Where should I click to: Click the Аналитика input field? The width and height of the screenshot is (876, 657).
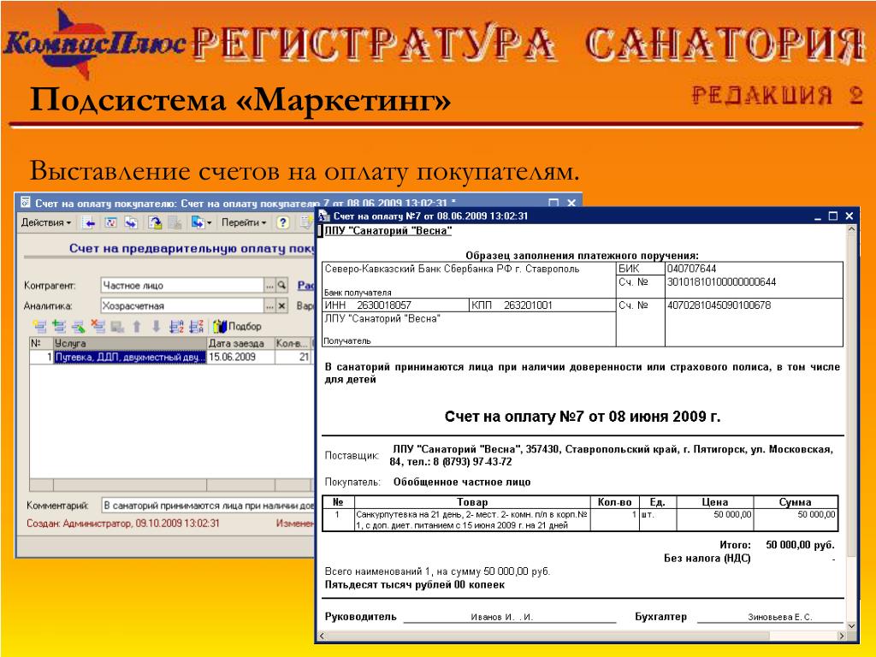pos(182,305)
